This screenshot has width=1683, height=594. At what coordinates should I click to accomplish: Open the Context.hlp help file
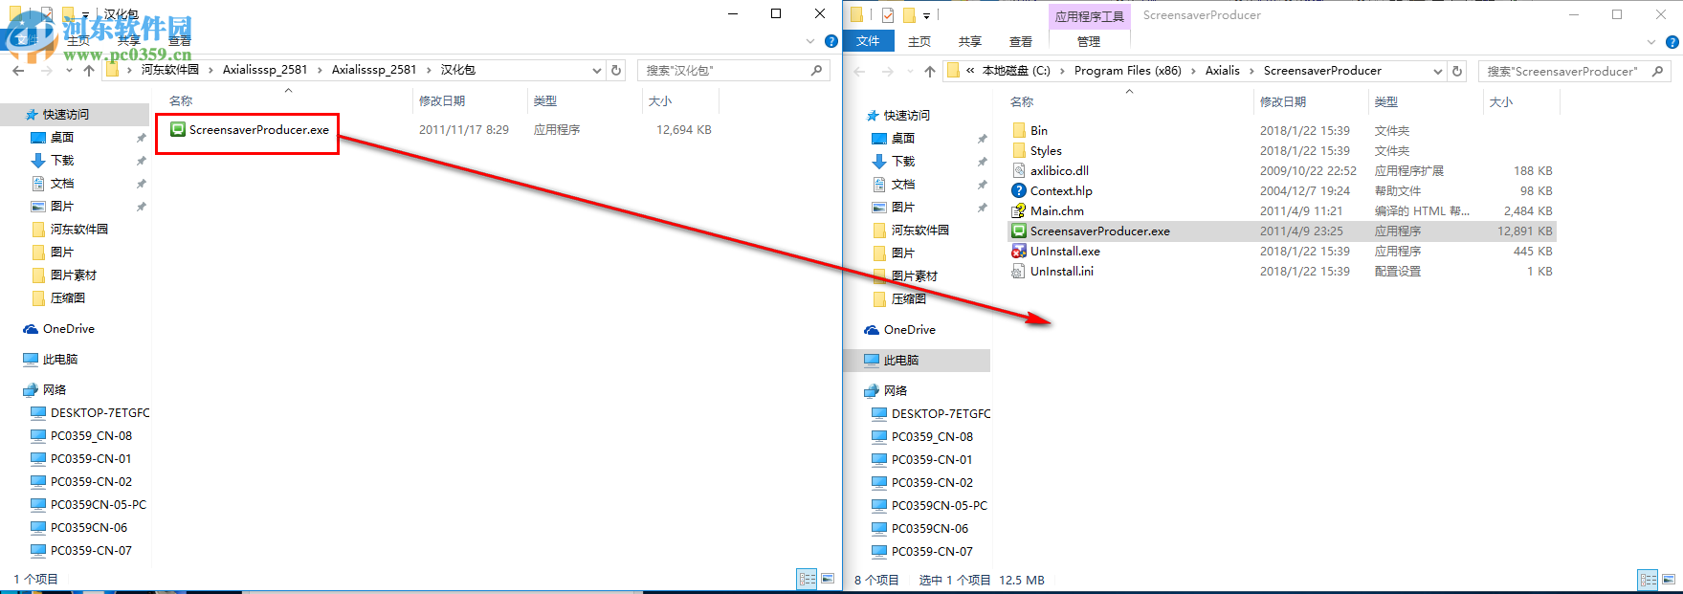1061,191
